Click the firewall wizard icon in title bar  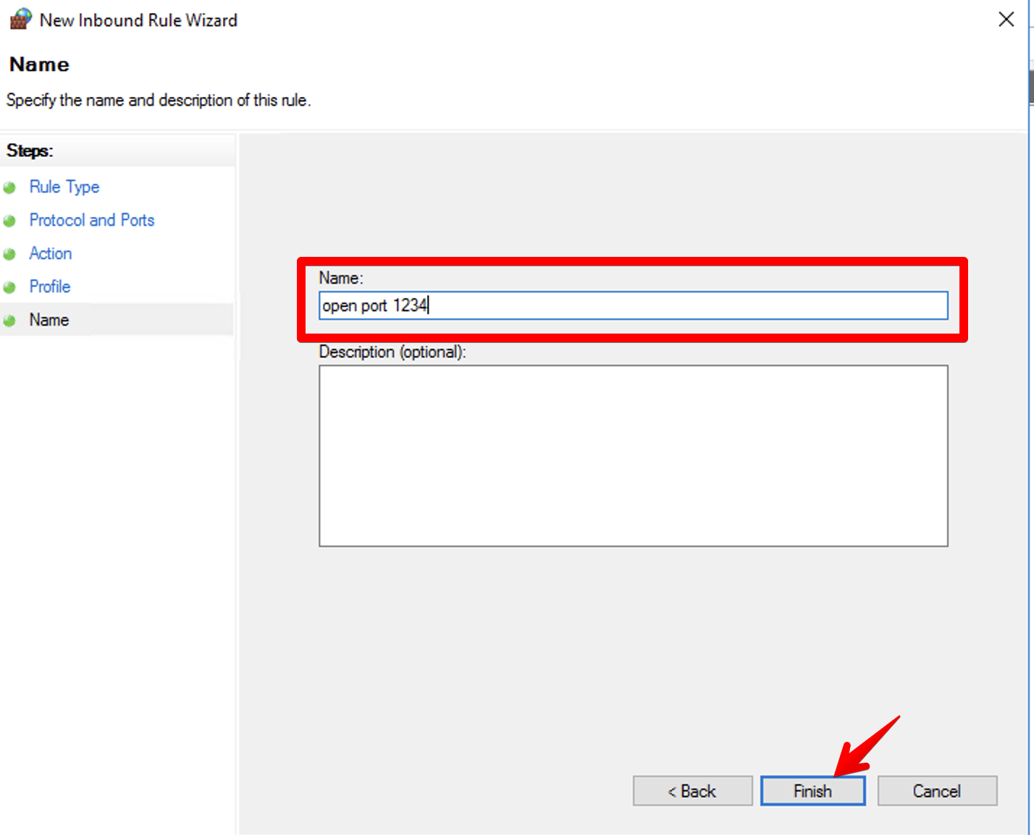(x=20, y=19)
